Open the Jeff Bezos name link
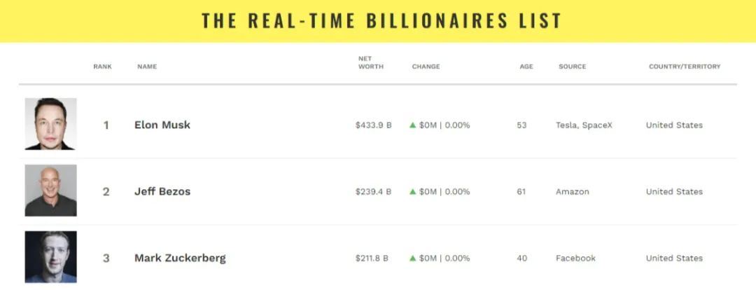 162,191
